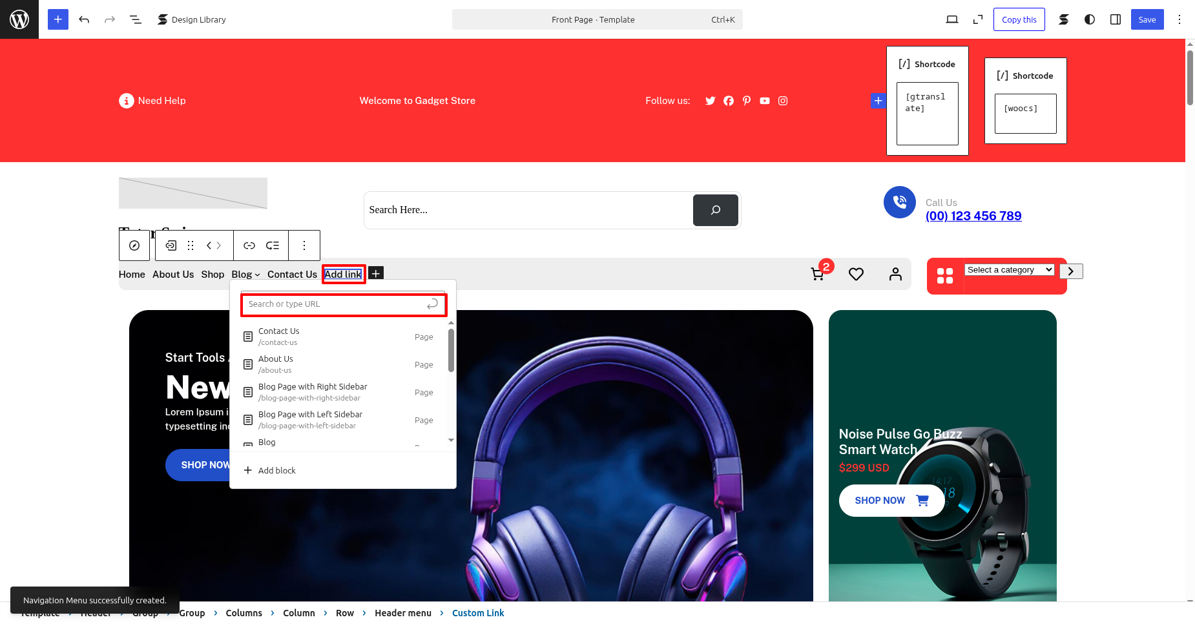Open the shopping cart icon
Image resolution: width=1195 pixels, height=624 pixels.
coord(818,274)
